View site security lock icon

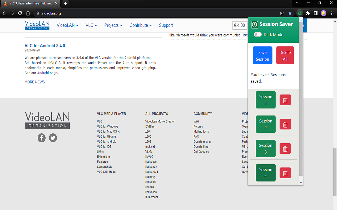[38, 13]
